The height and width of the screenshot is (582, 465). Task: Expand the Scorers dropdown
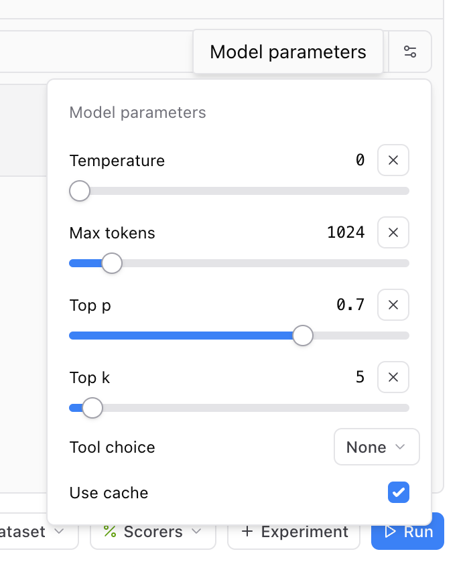pos(197,532)
